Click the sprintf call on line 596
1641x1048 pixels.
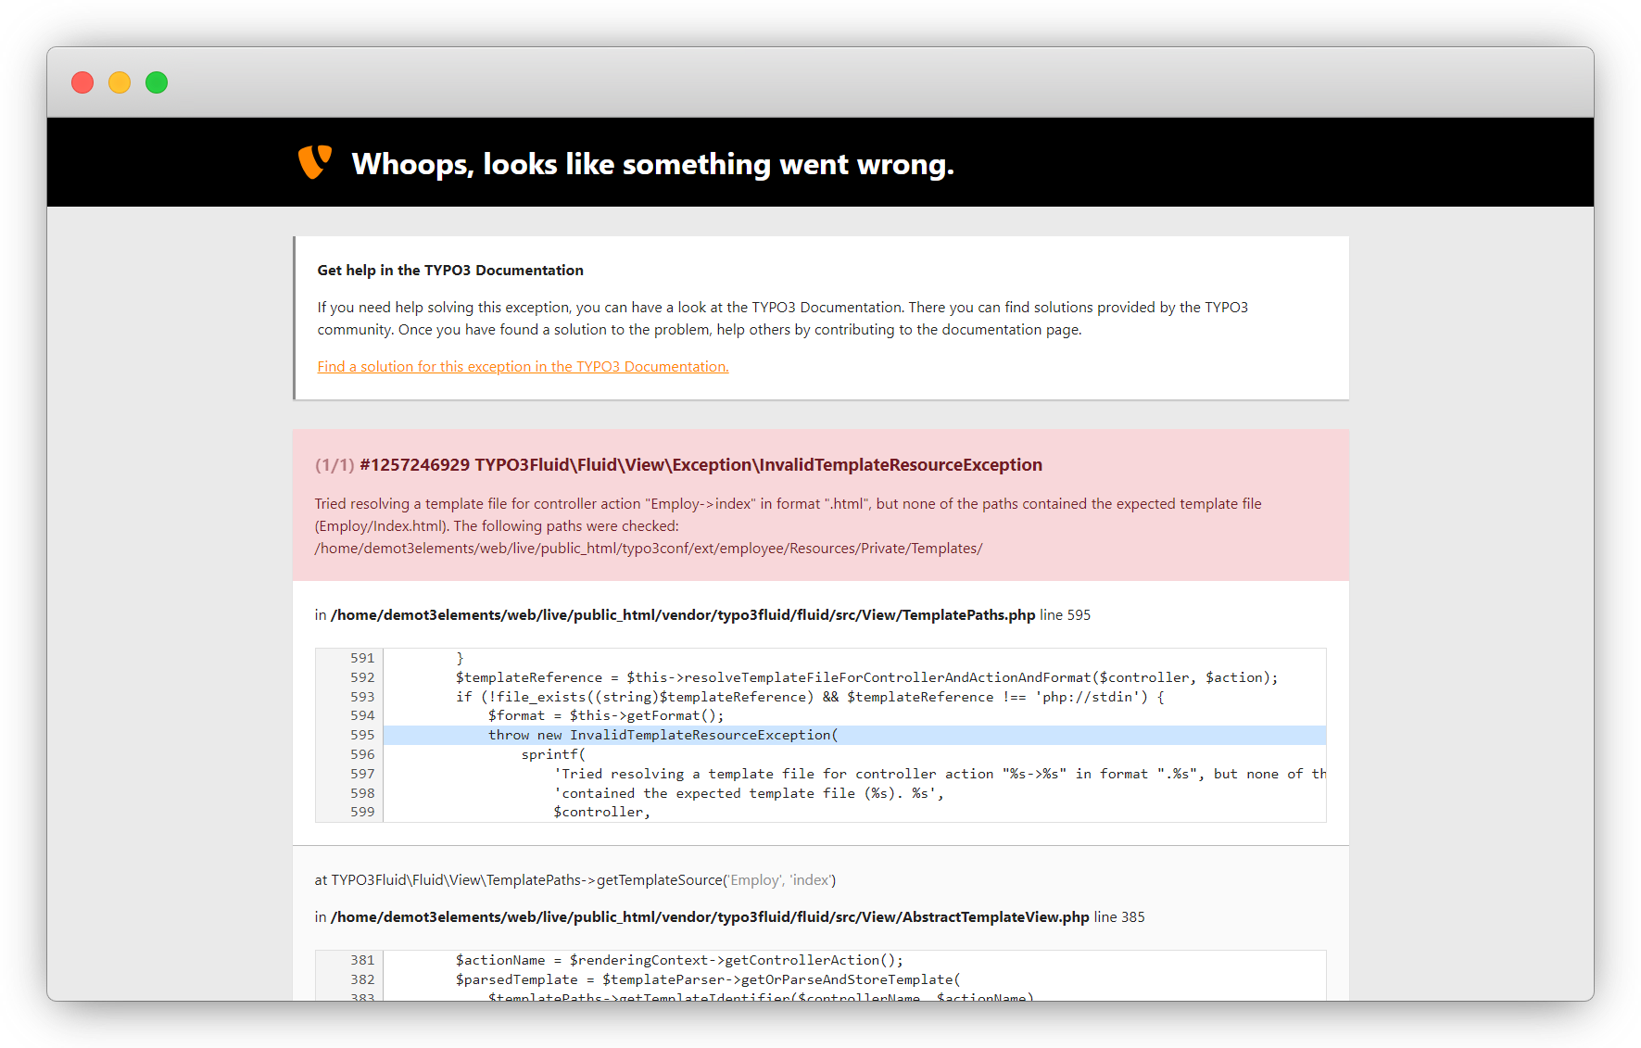[x=553, y=754]
